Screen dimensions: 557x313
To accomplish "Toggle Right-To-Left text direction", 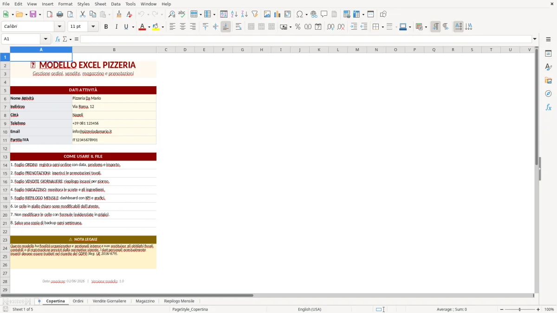I will coord(446,27).
